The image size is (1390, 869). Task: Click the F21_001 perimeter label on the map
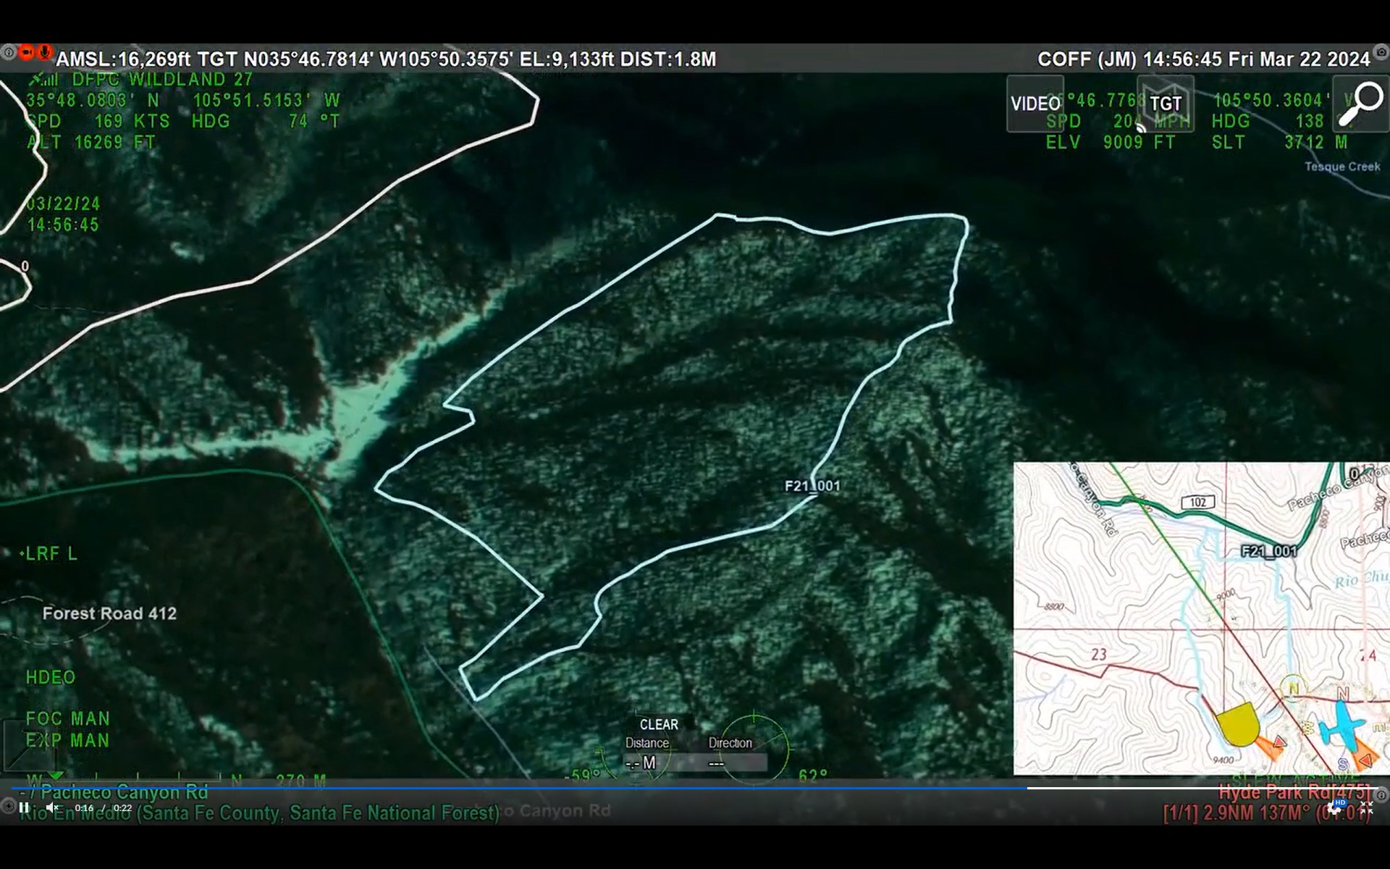click(x=812, y=486)
